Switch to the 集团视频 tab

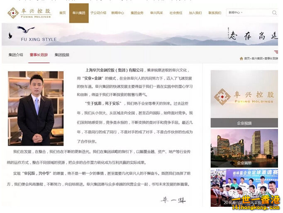coord(62,55)
